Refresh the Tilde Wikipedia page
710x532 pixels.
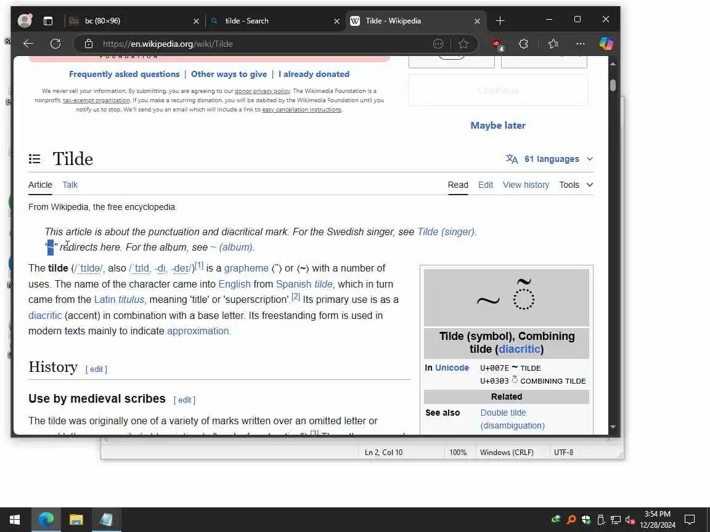tap(55, 44)
